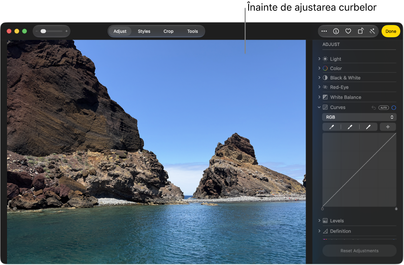Open the more options ellipsis menu
Viewport: 404px width, 265px height.
coord(324,31)
